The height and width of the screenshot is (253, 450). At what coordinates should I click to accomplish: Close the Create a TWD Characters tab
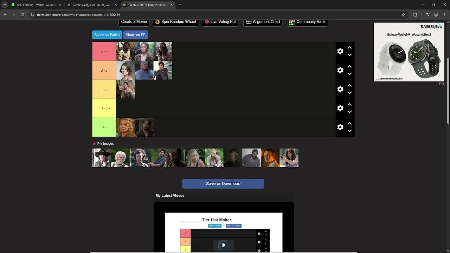point(172,5)
